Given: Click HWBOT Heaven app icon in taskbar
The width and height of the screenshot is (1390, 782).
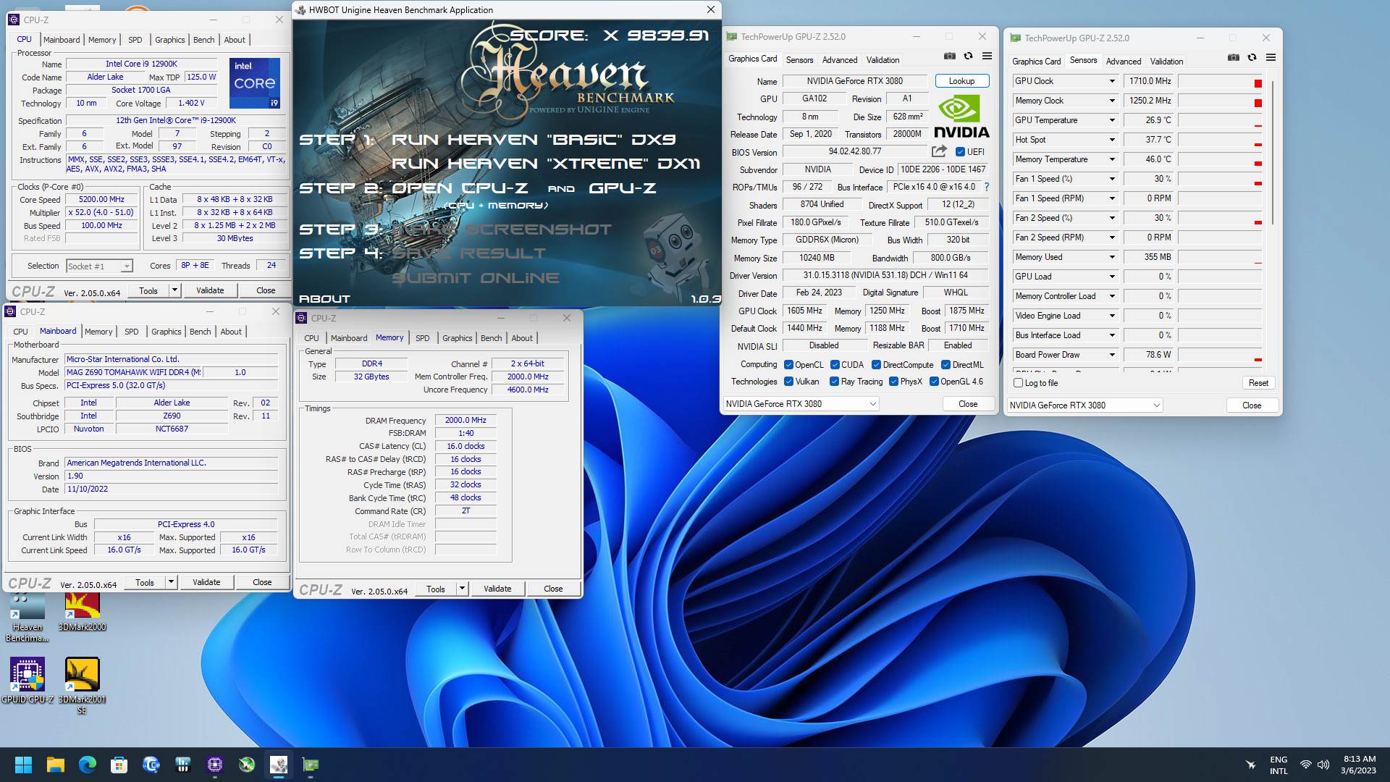Looking at the screenshot, I should [279, 765].
